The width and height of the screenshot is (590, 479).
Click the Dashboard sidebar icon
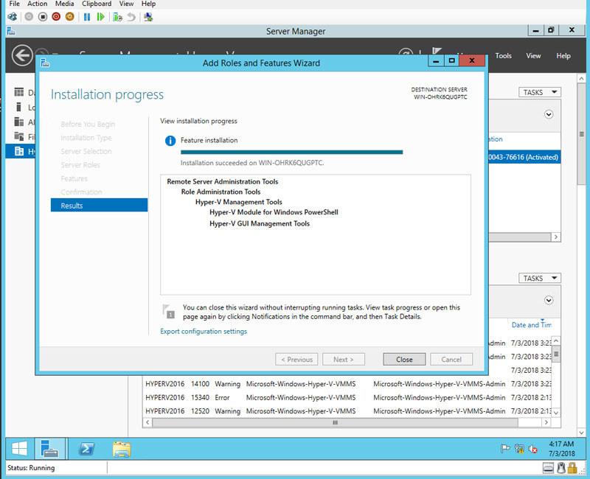click(19, 92)
